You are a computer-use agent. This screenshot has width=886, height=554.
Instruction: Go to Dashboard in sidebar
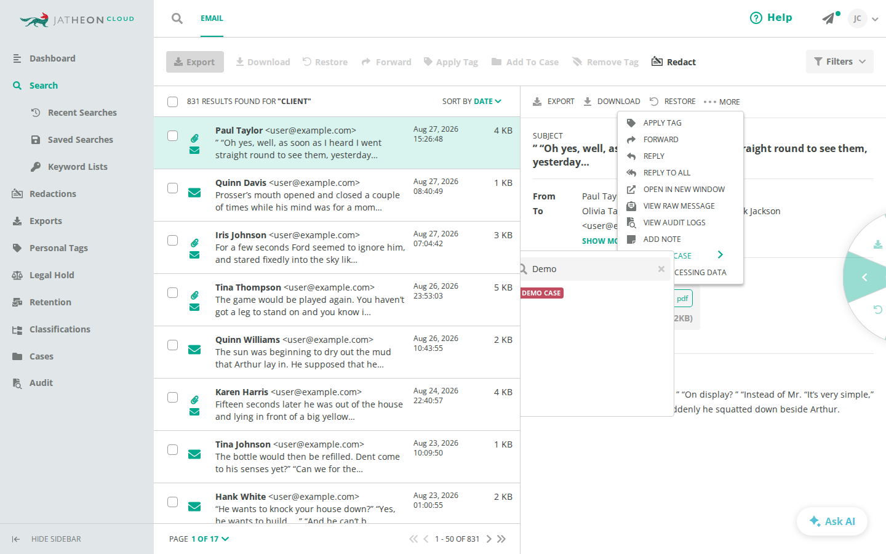coord(52,58)
